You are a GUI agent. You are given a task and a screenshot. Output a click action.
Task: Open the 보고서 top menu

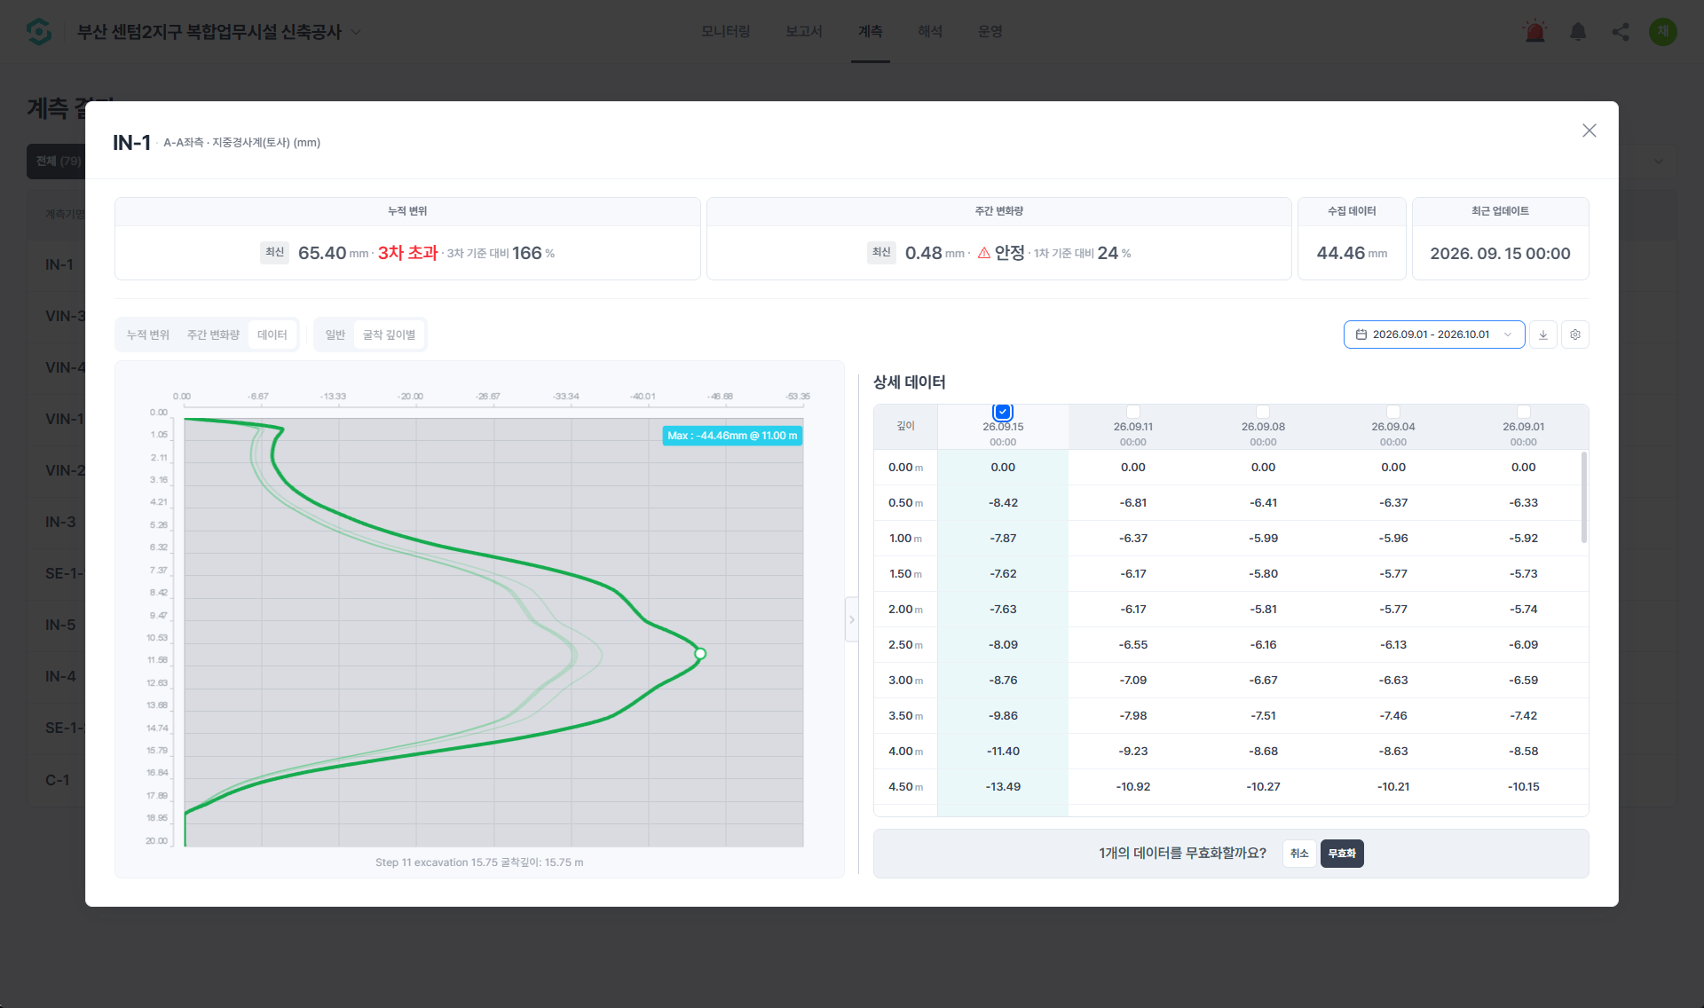point(804,31)
